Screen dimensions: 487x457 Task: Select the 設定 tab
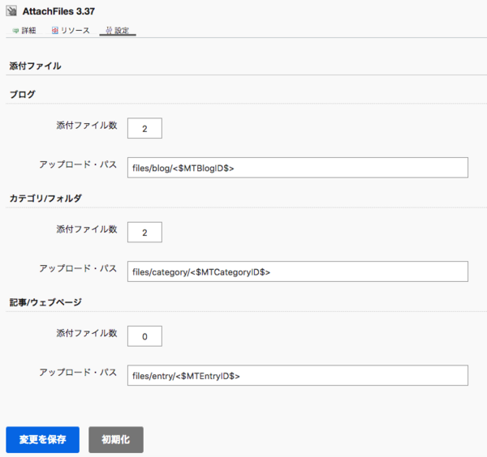[122, 31]
